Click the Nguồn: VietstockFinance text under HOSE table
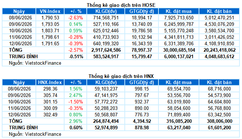The height and width of the screenshot is (139, 242). point(35,63)
